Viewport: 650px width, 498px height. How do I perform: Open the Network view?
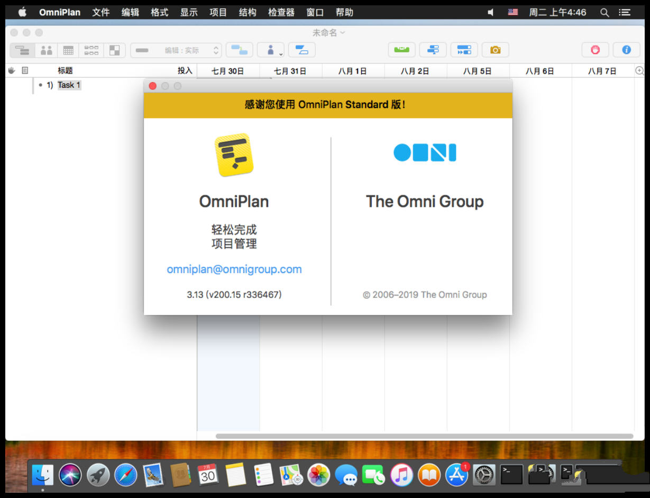pos(91,50)
